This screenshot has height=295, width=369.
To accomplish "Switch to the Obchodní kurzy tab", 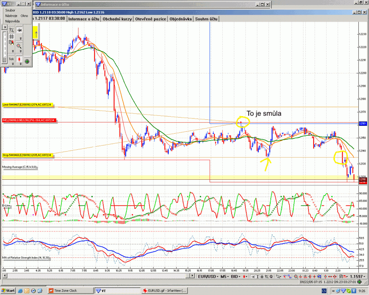I will 117,19.
